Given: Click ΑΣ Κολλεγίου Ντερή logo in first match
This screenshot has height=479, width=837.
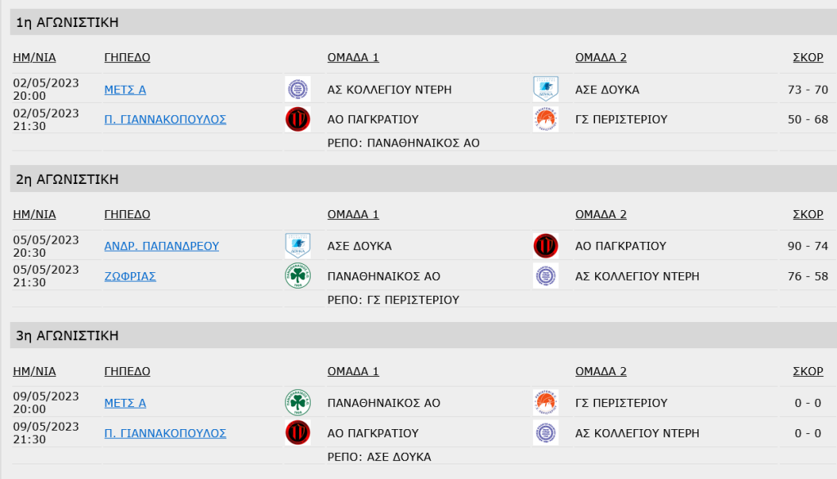Looking at the screenshot, I should point(298,88).
